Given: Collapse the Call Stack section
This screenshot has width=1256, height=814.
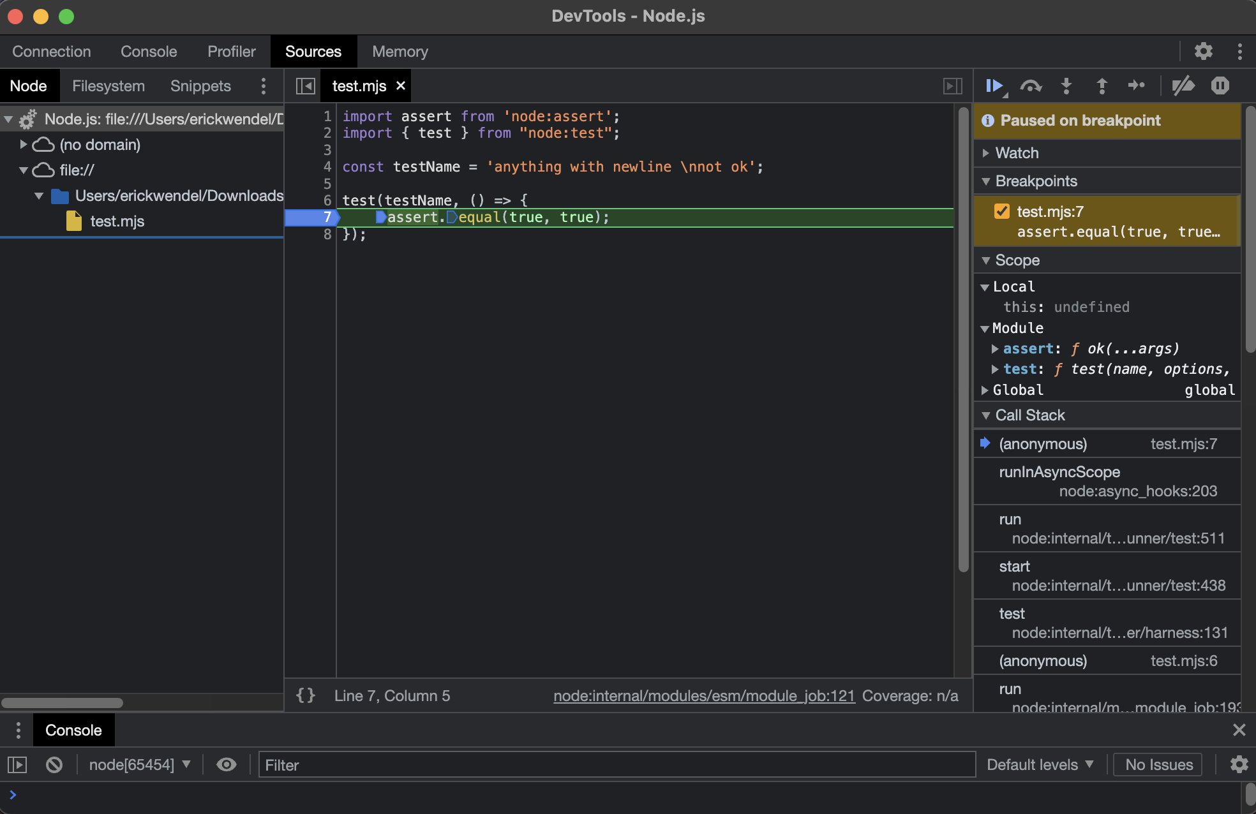Looking at the screenshot, I should tap(1107, 415).
